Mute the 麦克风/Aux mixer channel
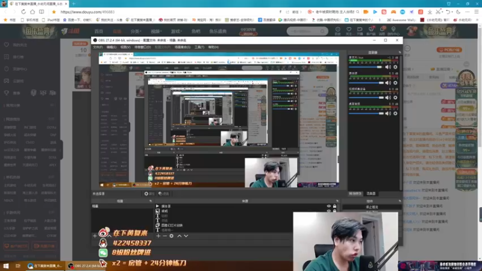 pyautogui.click(x=388, y=67)
